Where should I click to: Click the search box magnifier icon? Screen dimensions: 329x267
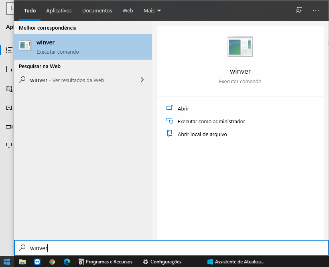(22, 248)
